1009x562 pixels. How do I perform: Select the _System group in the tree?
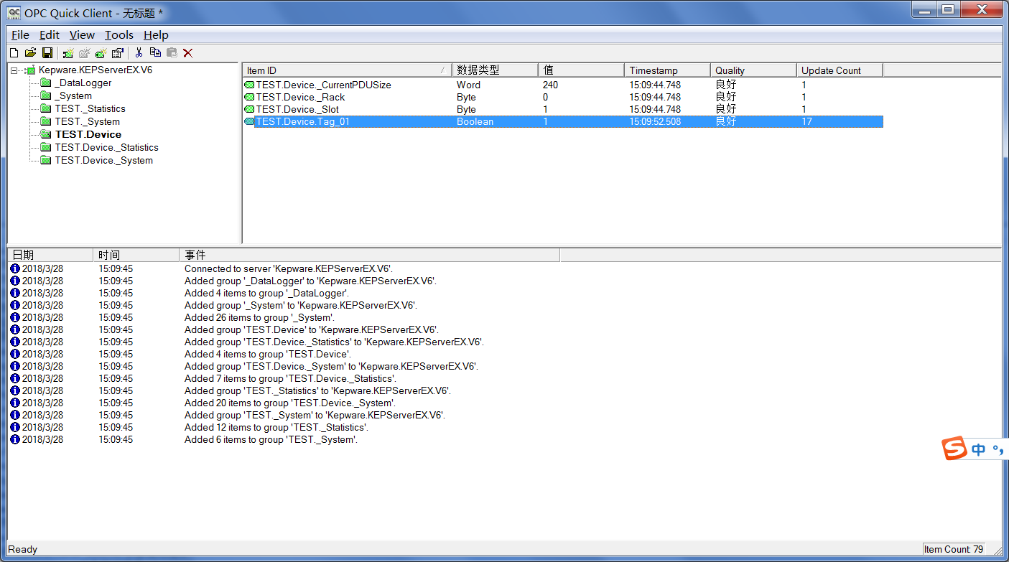73,96
